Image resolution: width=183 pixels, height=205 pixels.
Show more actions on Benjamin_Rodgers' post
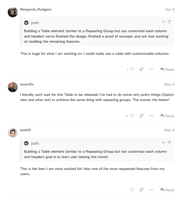click(x=151, y=69)
